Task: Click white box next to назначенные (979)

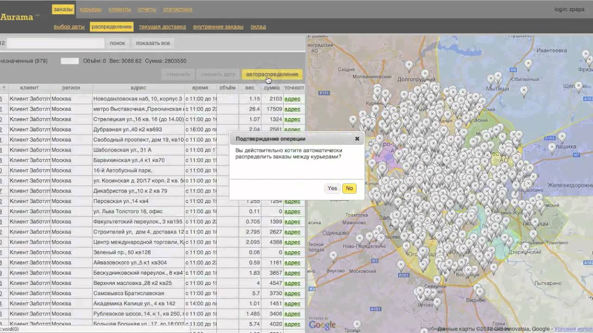Action: tap(69, 61)
